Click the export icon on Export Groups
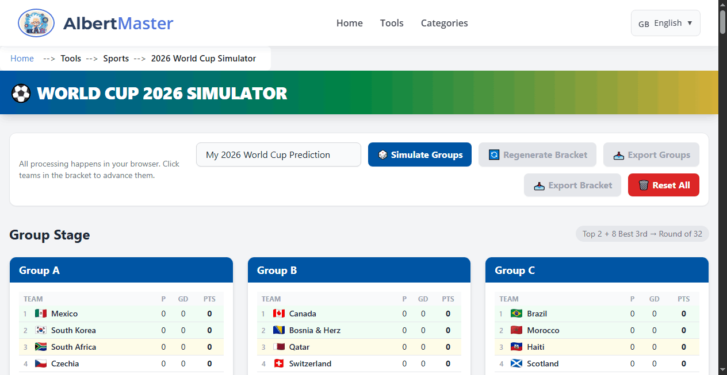Image resolution: width=727 pixels, height=375 pixels. [x=619, y=154]
